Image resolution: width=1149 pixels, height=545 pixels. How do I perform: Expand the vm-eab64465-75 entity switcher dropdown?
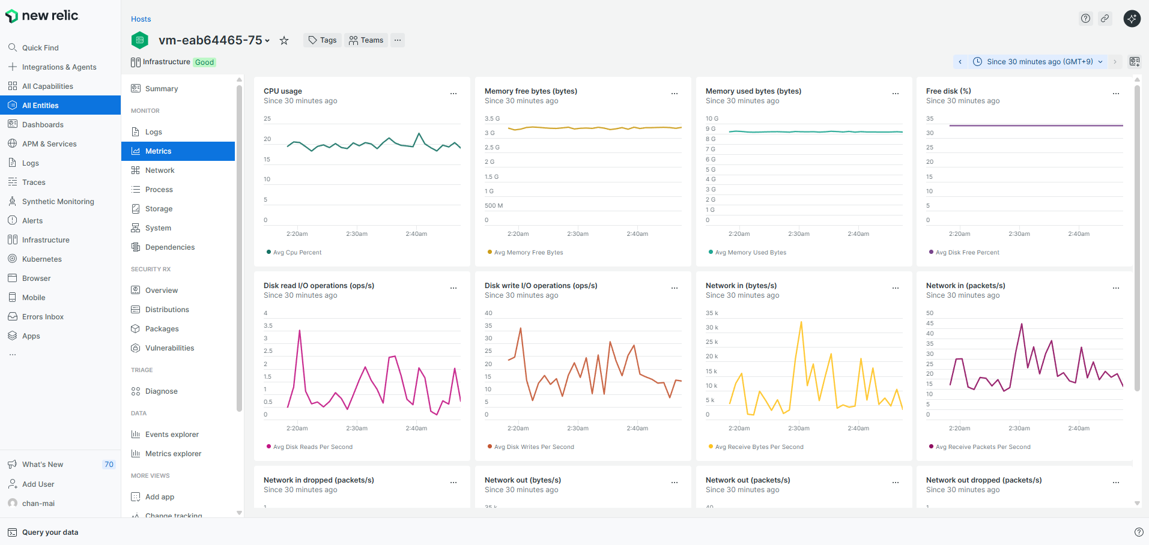click(267, 41)
